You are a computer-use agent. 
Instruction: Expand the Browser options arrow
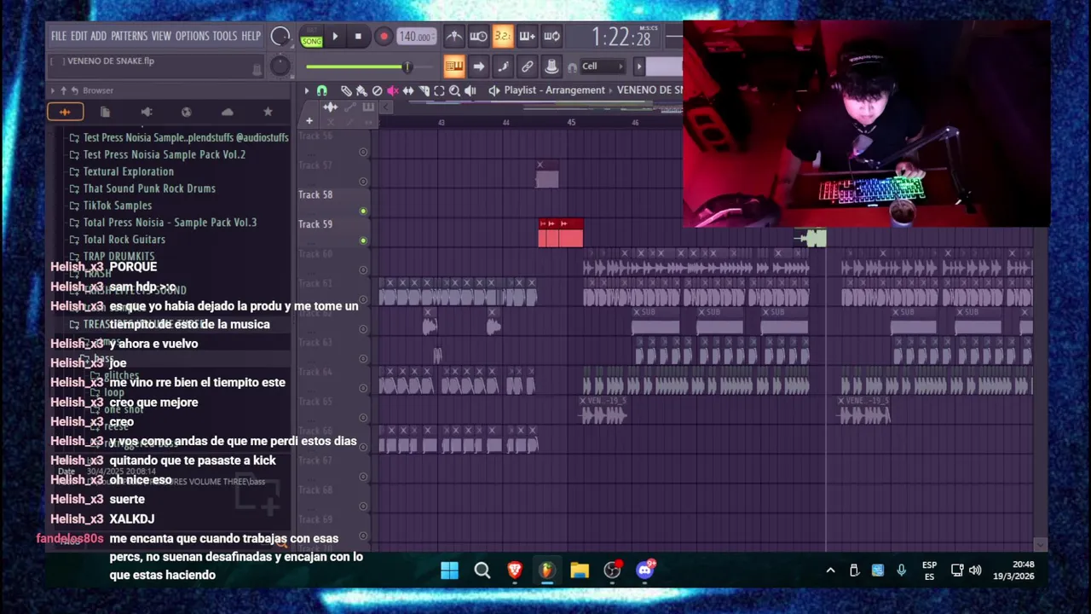click(53, 90)
